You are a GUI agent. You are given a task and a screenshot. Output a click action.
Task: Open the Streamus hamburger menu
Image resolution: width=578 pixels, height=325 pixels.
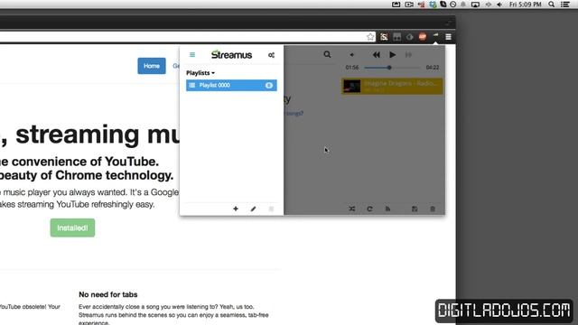(x=192, y=54)
